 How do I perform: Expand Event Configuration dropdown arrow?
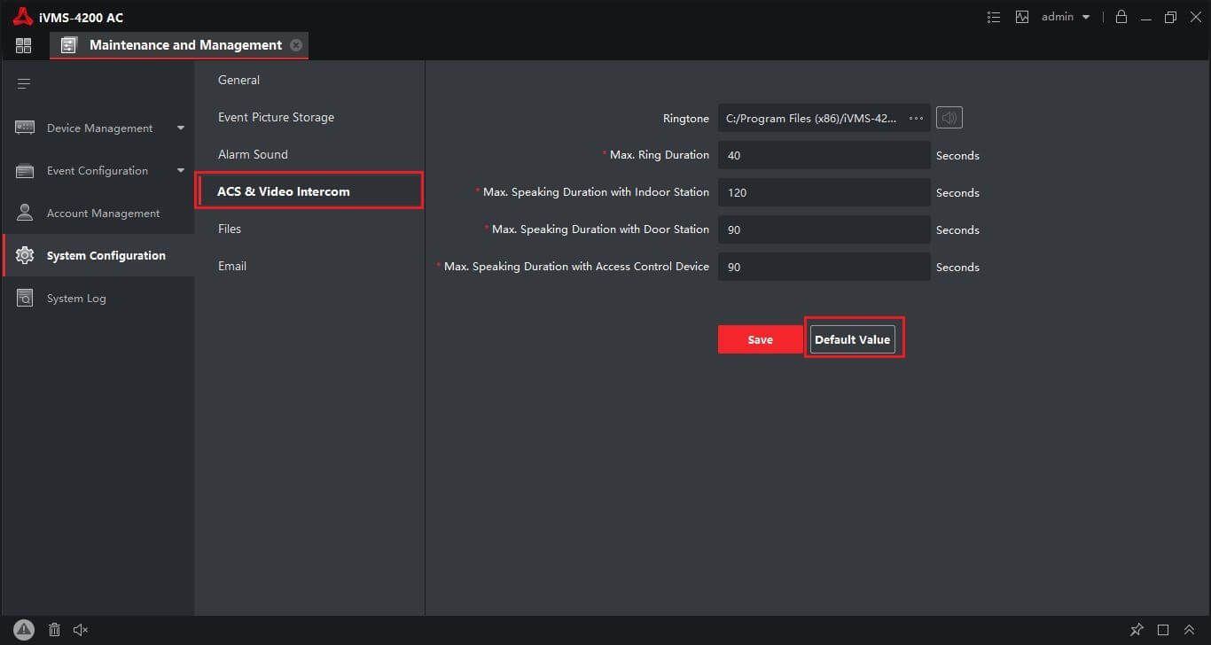click(x=181, y=171)
